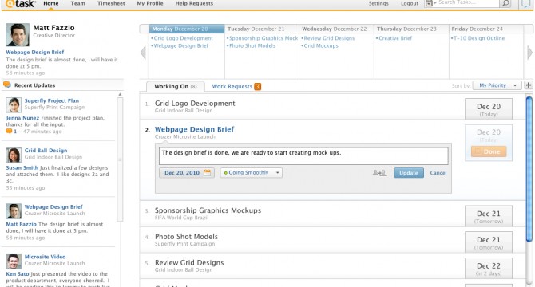Open the Team tab

(77, 3)
